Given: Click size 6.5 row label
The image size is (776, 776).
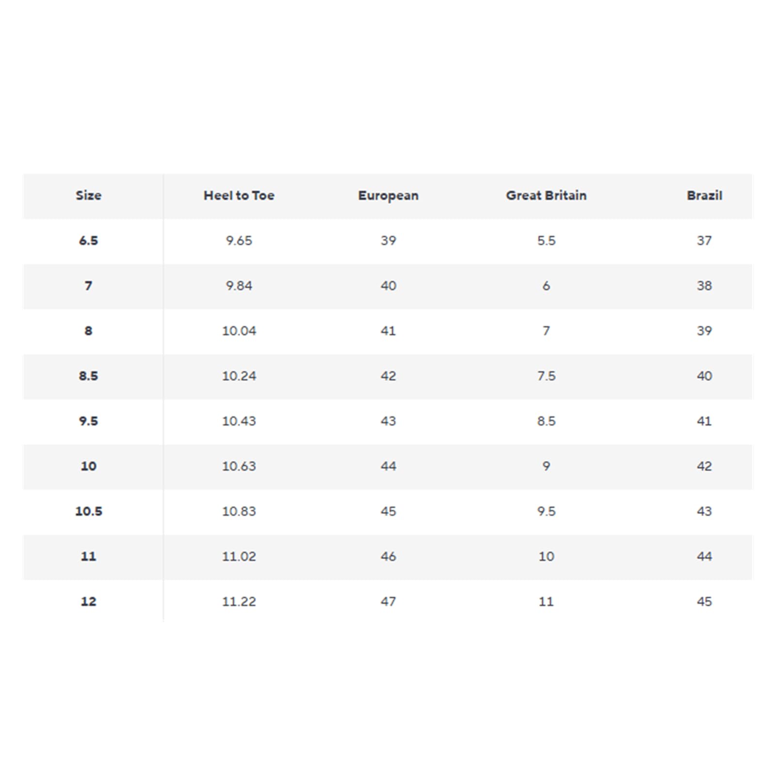Looking at the screenshot, I should [88, 241].
